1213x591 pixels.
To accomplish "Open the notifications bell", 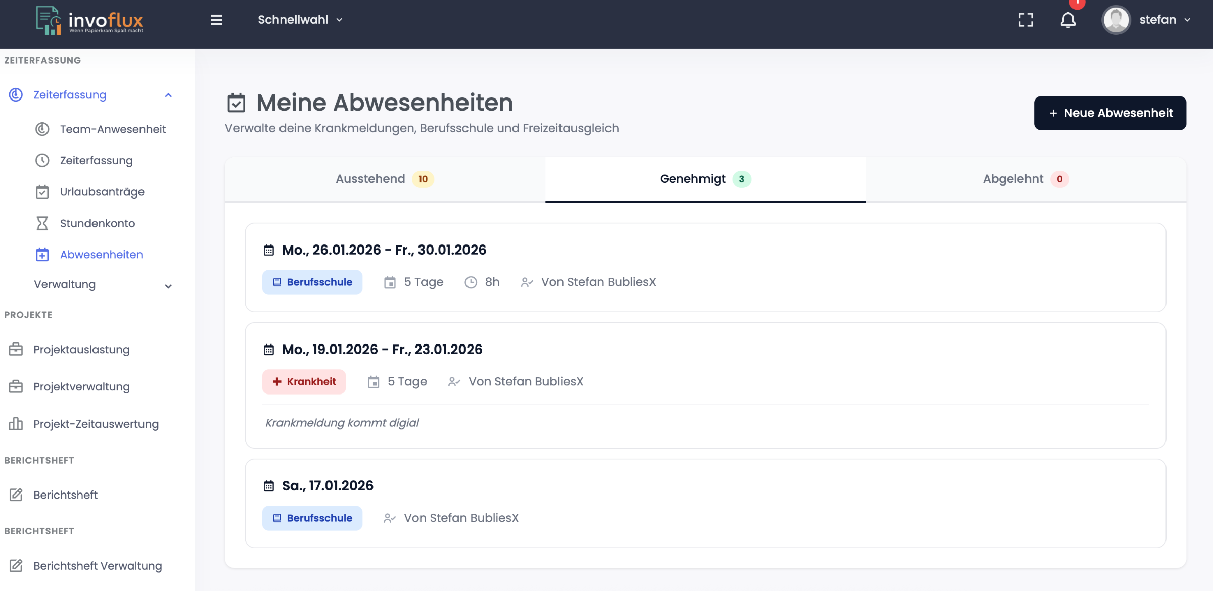I will click(x=1067, y=20).
